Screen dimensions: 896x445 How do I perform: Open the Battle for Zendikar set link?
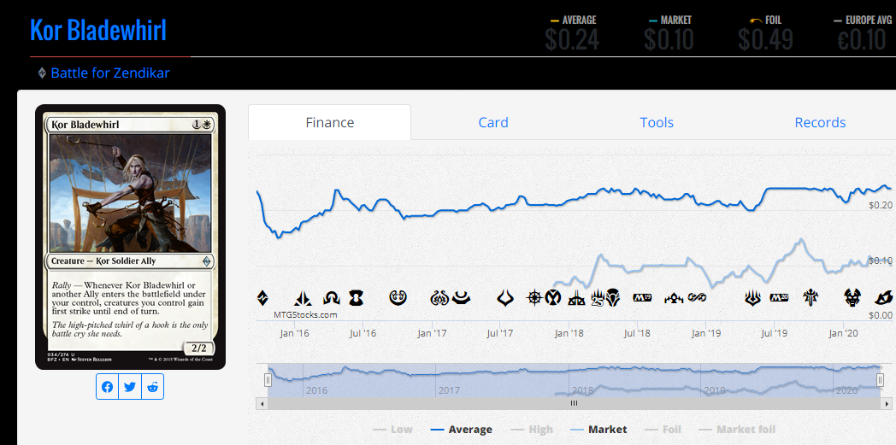tap(110, 73)
